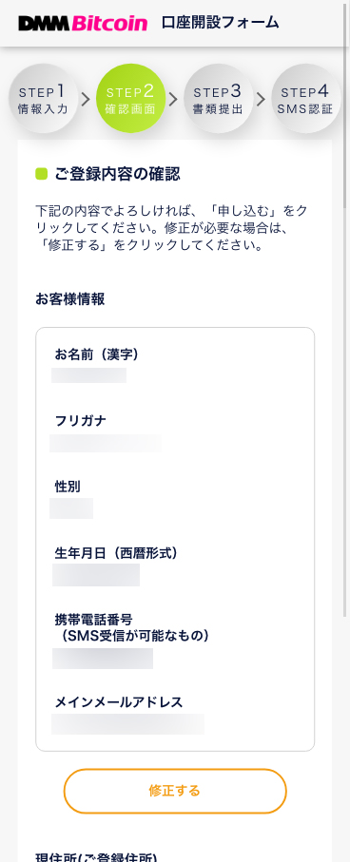Select the STEP4 SMS認証 circle
The width and height of the screenshot is (350, 862).
(305, 99)
